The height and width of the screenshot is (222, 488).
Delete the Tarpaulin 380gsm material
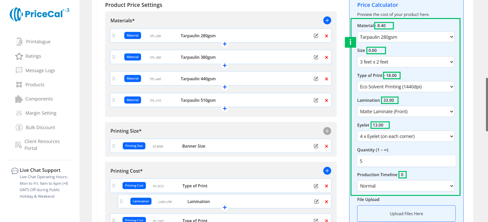coord(326,58)
